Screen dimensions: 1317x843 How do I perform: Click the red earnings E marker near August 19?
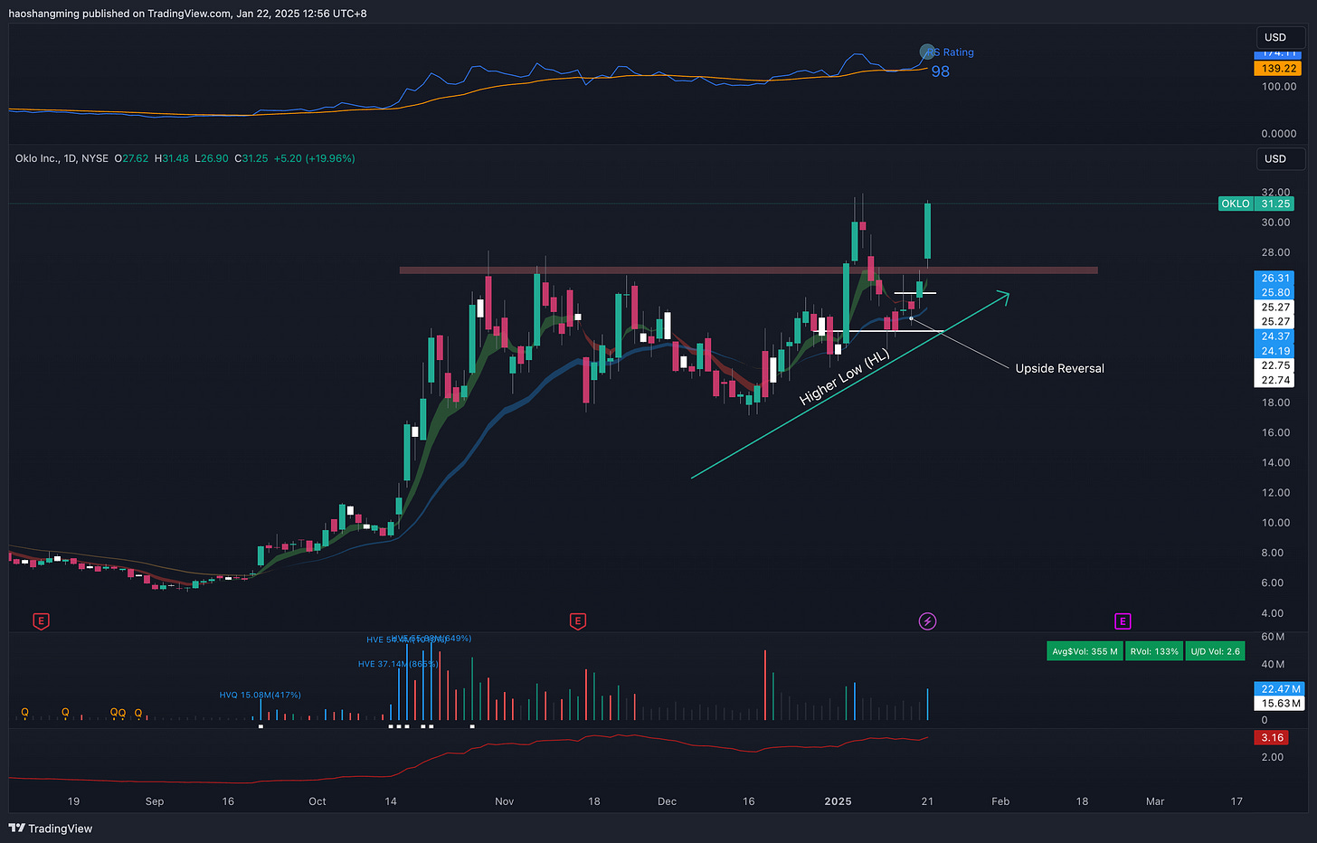tap(41, 621)
